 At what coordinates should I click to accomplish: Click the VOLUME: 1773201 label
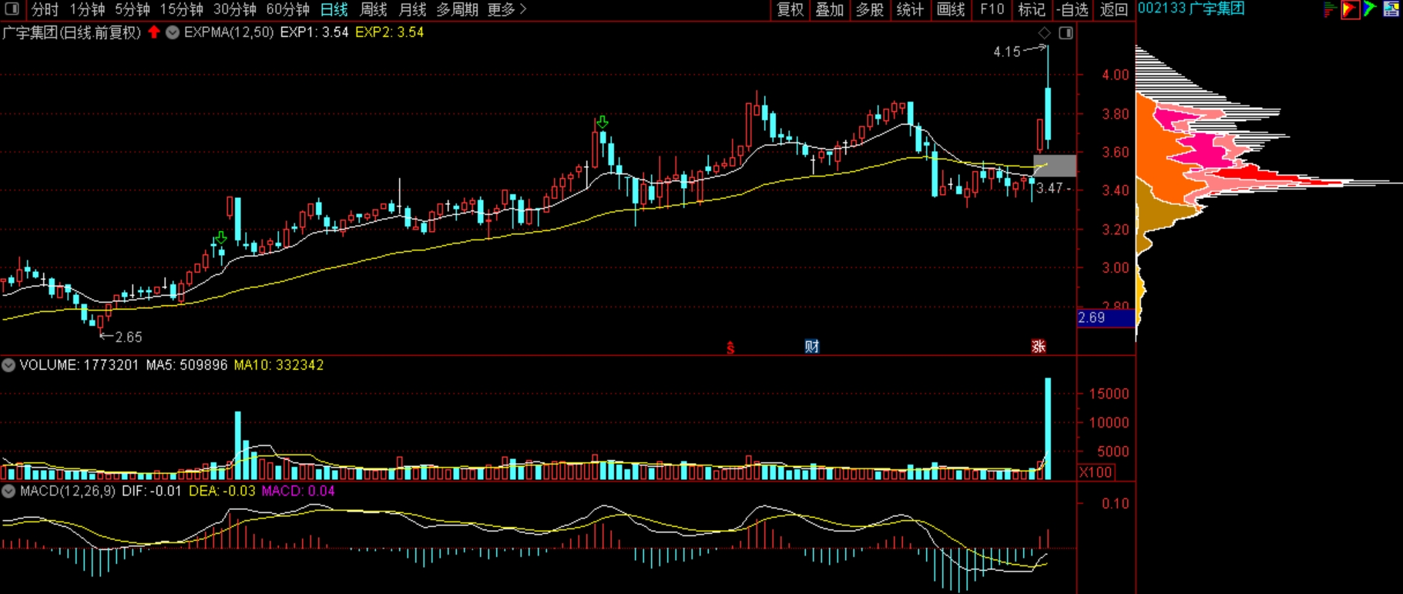(79, 365)
